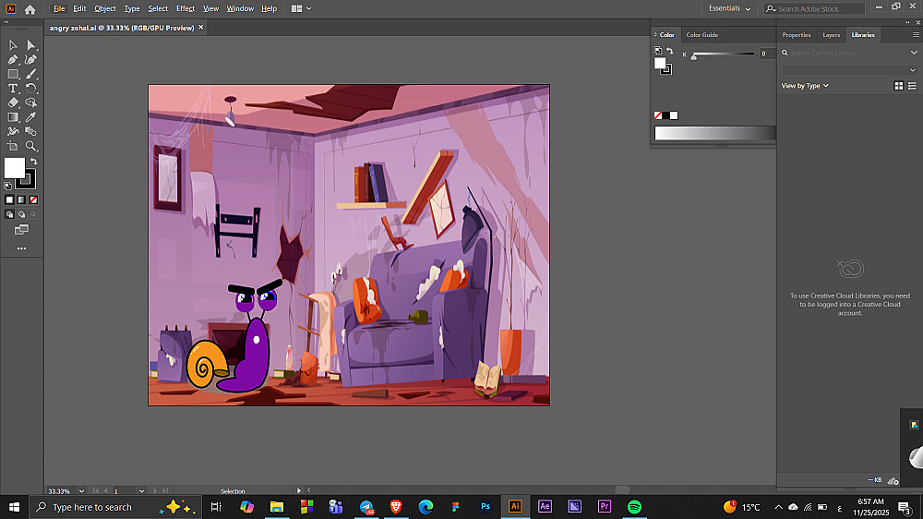This screenshot has height=519, width=923.
Task: Activate the Zoom tool
Action: (31, 146)
